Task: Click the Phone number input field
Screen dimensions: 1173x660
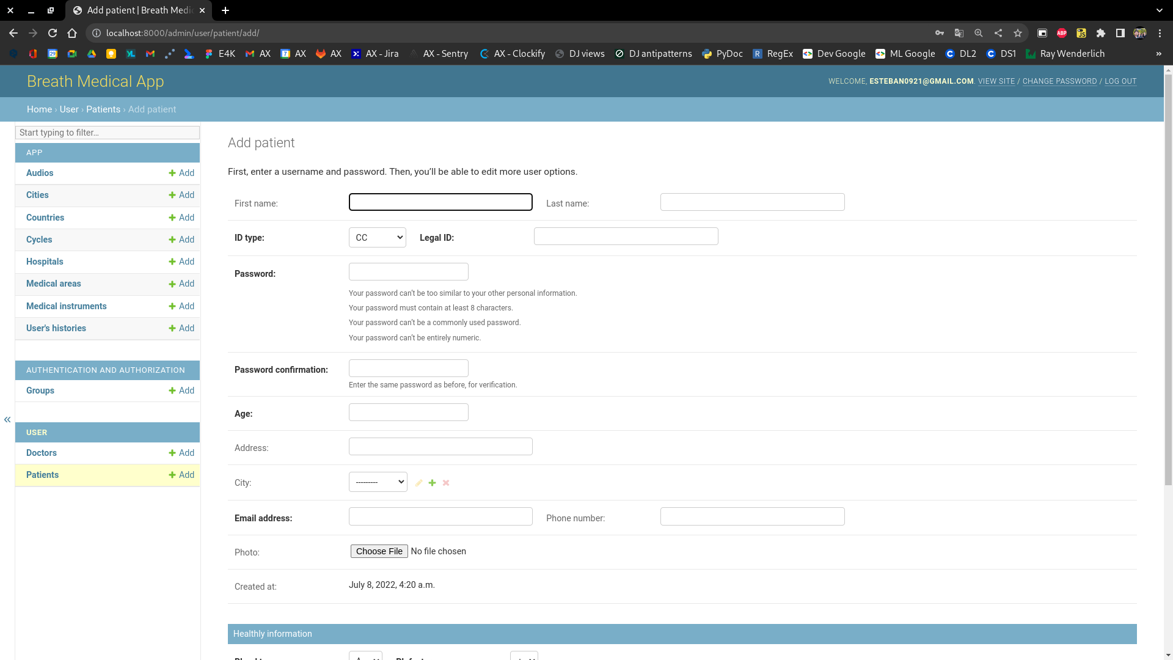Action: pyautogui.click(x=753, y=516)
